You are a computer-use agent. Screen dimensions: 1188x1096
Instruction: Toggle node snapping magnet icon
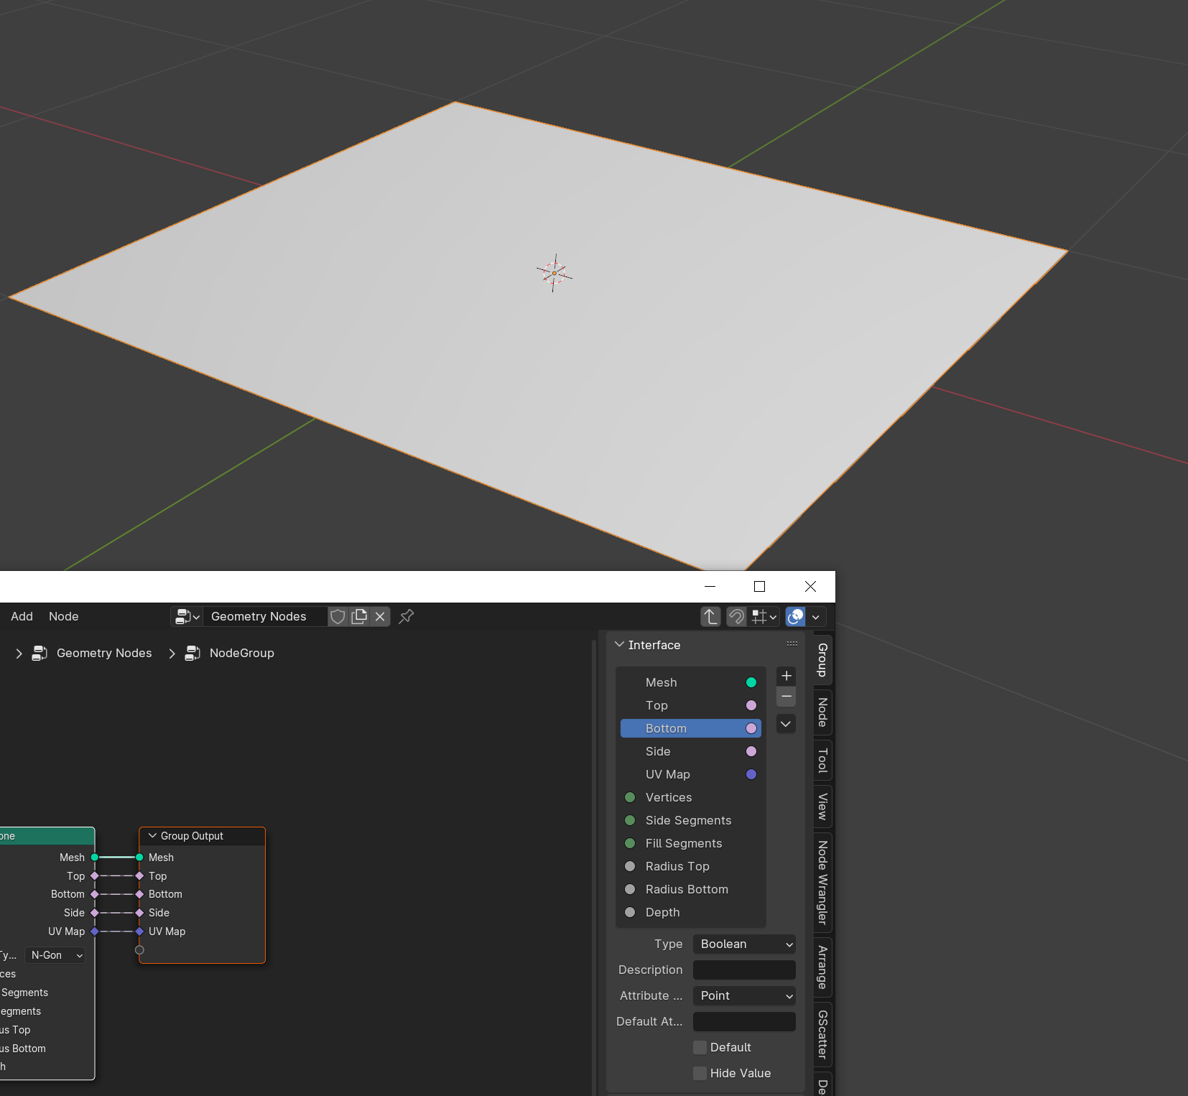coord(736,616)
